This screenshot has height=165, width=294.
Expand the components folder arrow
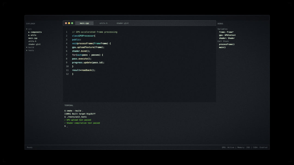pos(29,32)
